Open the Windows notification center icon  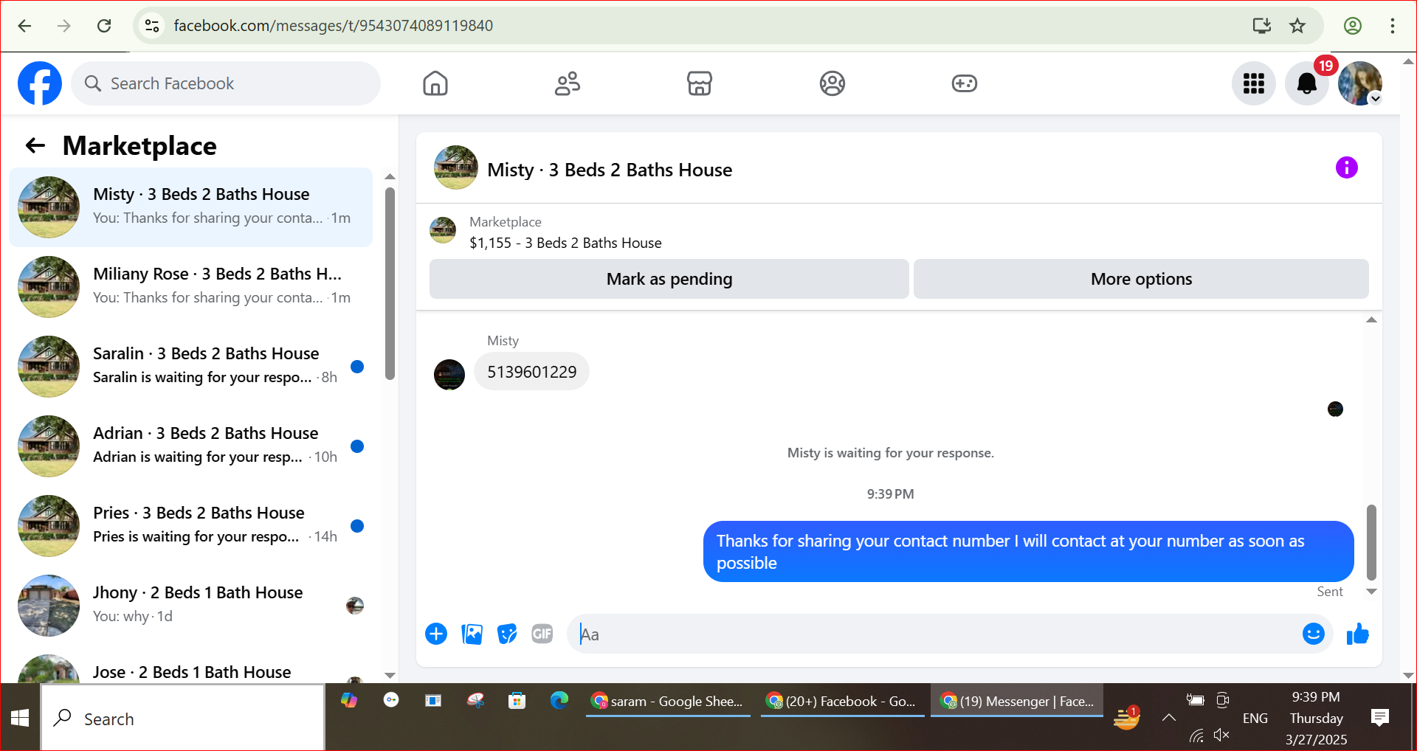[1380, 717]
